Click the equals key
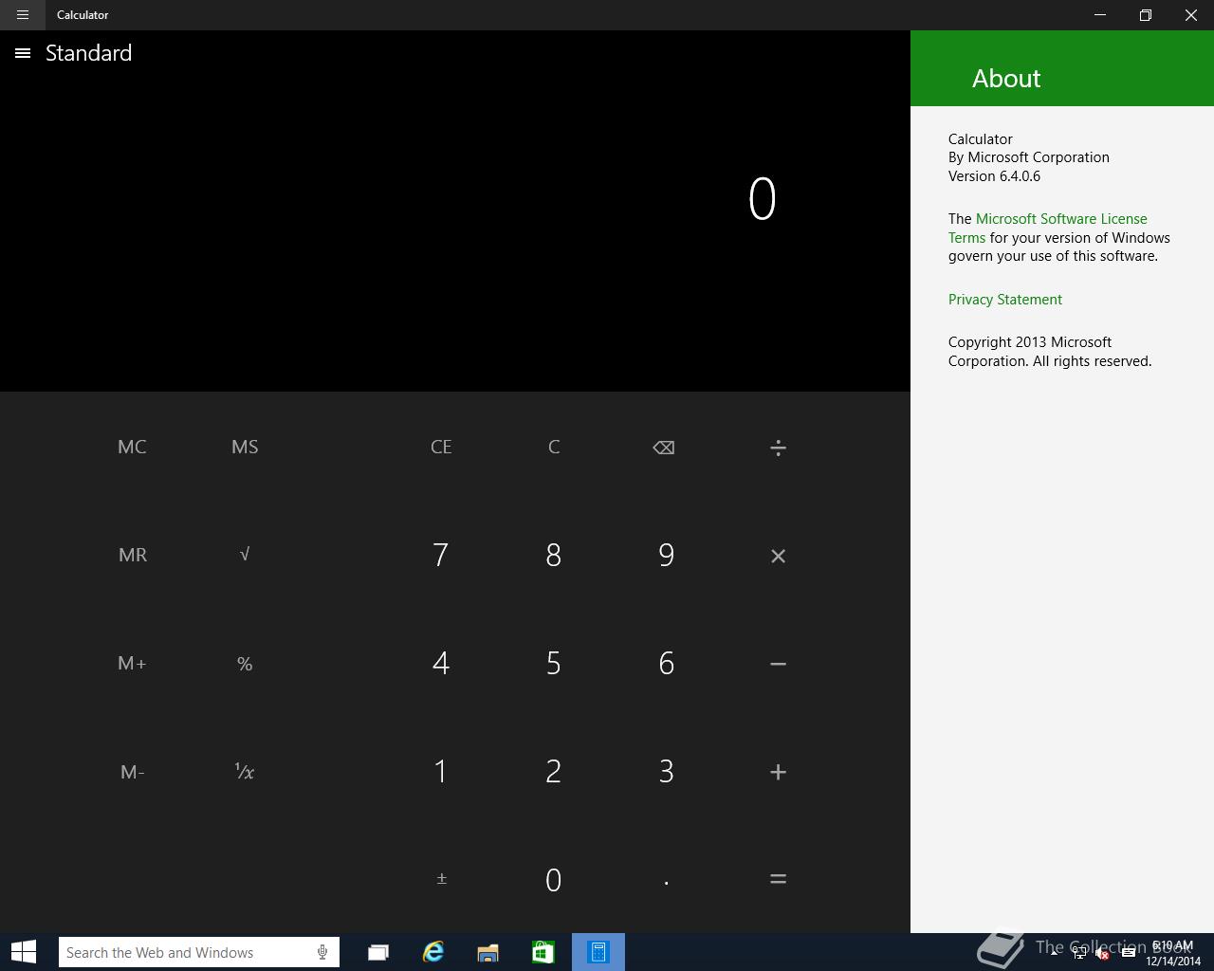Viewport: 1214px width, 971px height. (x=778, y=880)
